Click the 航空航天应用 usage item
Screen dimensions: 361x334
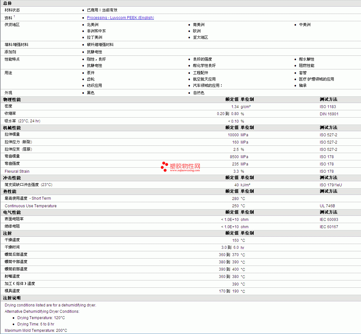[x=204, y=79]
